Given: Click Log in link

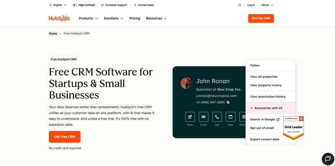Looking at the screenshot, I should [251, 5].
